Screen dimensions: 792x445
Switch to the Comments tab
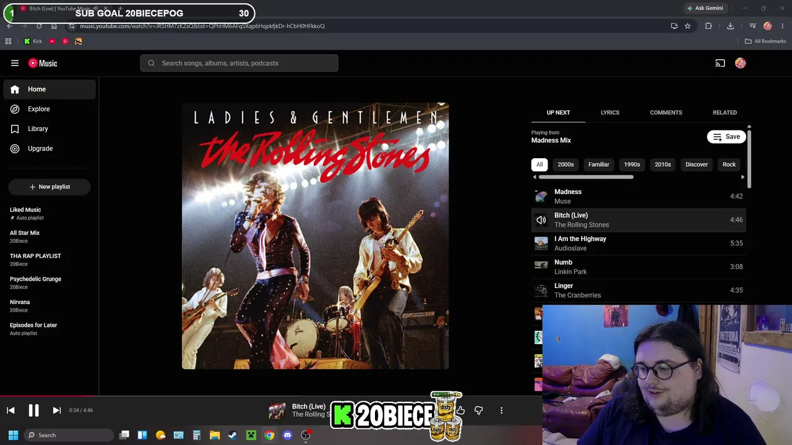pyautogui.click(x=666, y=112)
